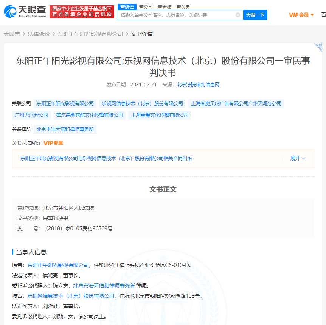Open law firm link in 委托诉讼代理人 line
Viewport: 326px width, 325px height.
(104, 286)
